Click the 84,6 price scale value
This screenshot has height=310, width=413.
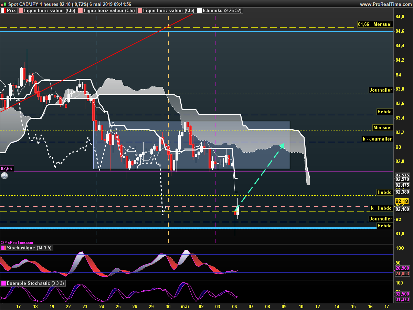[400, 31]
